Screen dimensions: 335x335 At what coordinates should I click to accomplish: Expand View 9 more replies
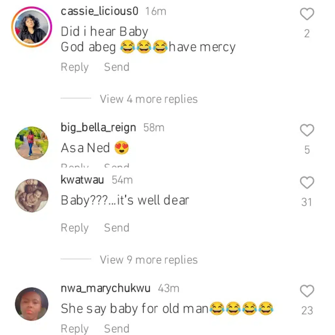149,260
